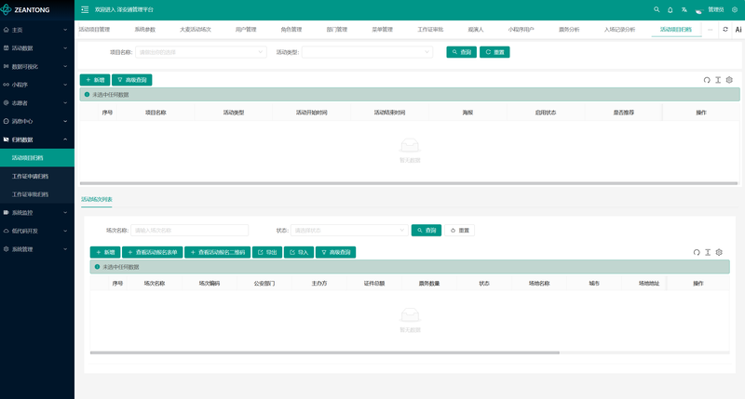Open notifications via the bell icon
This screenshot has width=745, height=399.
click(670, 9)
